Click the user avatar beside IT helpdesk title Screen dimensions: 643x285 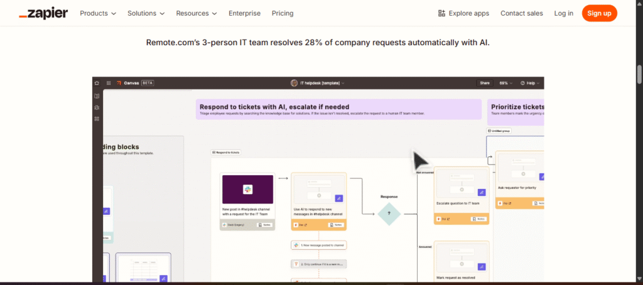pyautogui.click(x=294, y=83)
